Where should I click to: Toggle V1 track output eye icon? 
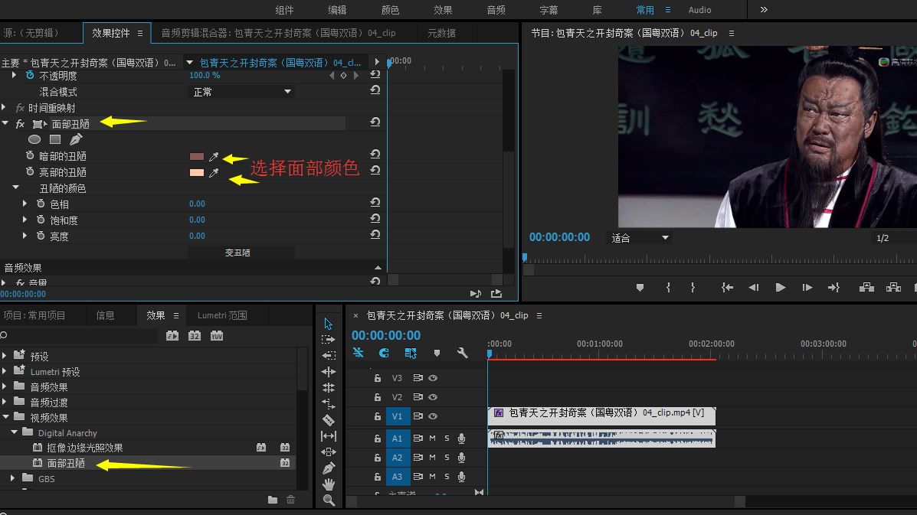point(433,416)
